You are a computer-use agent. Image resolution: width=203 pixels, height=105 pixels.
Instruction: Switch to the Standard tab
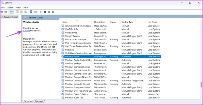[x=39, y=101]
